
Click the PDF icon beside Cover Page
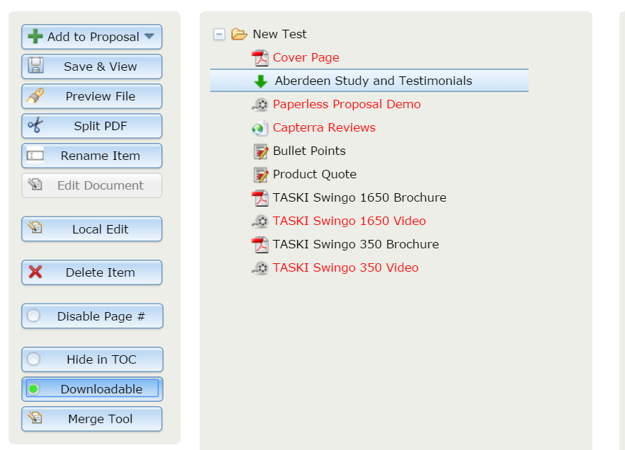tap(260, 58)
